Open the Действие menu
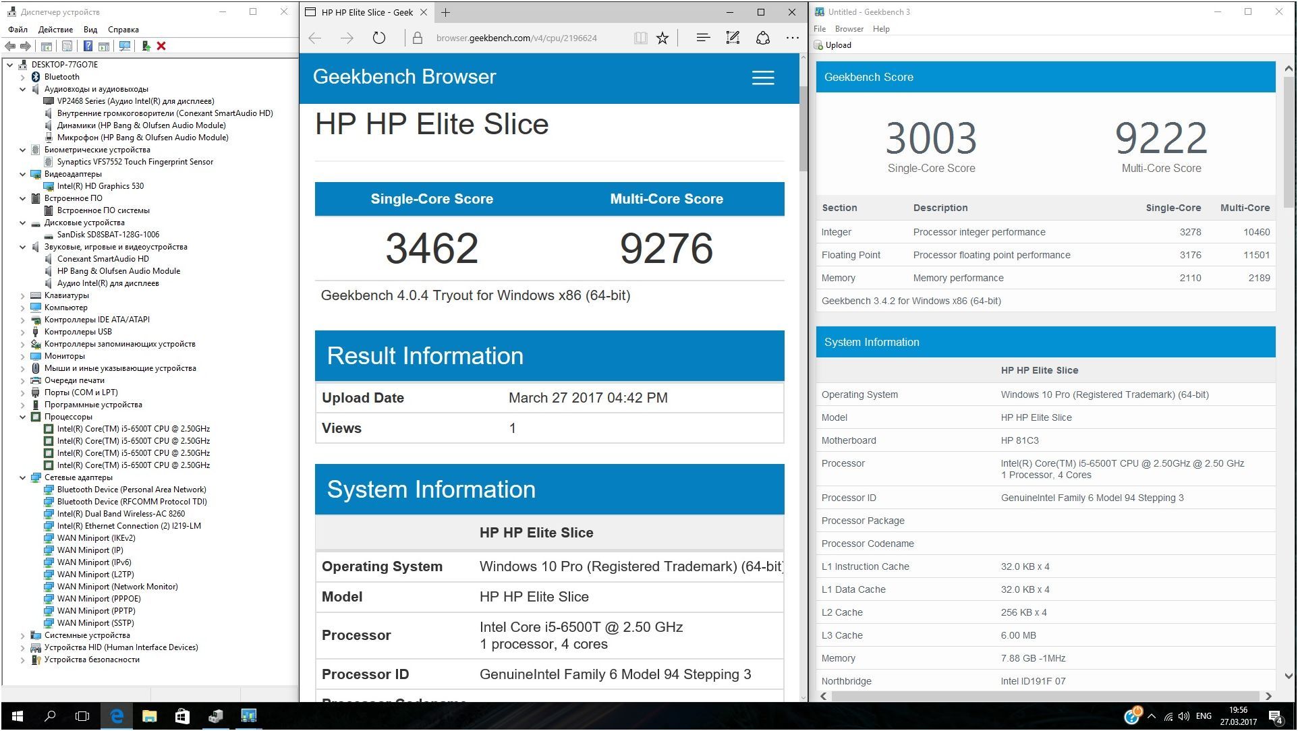 [55, 30]
